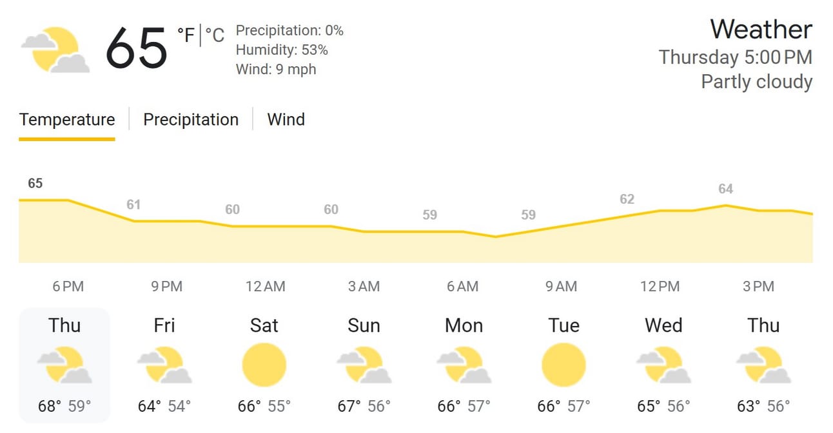This screenshot has width=833, height=433.
Task: Click the Weather heading
Action: [x=761, y=30]
